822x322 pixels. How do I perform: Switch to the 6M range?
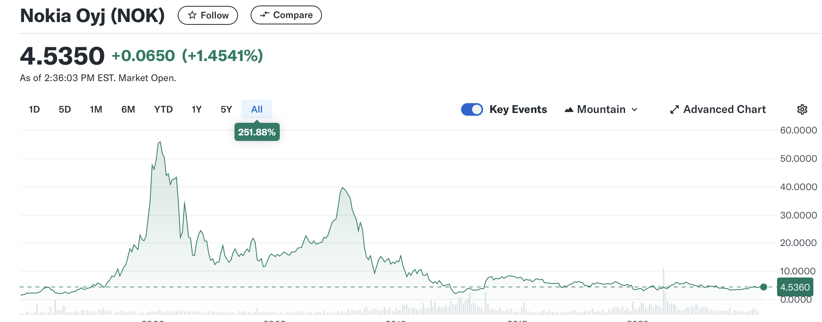tap(128, 109)
